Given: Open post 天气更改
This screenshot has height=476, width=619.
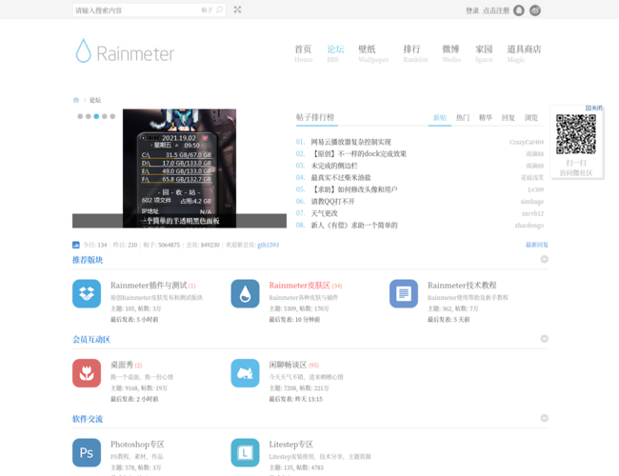Looking at the screenshot, I should pyautogui.click(x=324, y=213).
